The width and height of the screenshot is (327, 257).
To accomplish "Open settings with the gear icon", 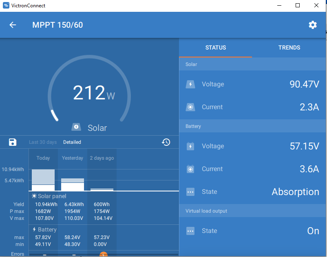I will tap(313, 25).
